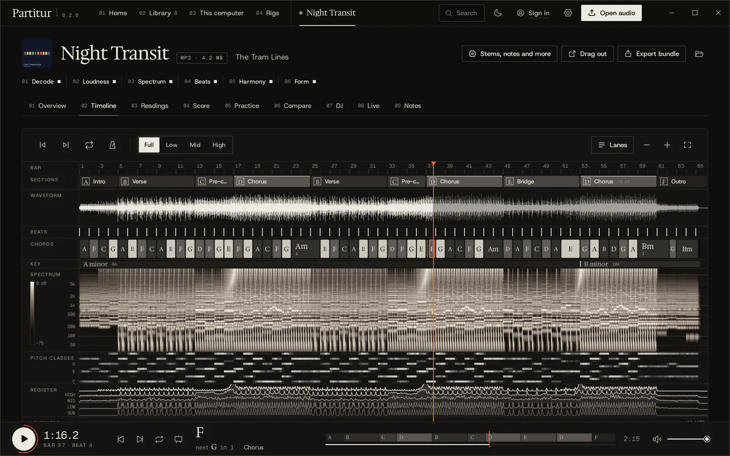This screenshot has width=730, height=456.
Task: Click Open audio button
Action: (x=611, y=13)
